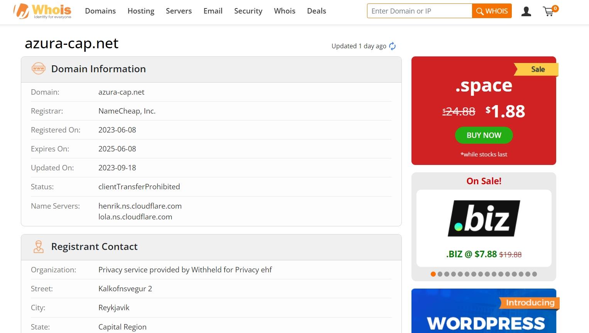Open the user account icon

click(526, 12)
